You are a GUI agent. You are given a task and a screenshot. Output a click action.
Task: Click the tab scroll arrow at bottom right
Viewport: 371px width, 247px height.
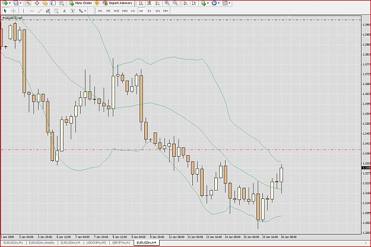pos(365,243)
